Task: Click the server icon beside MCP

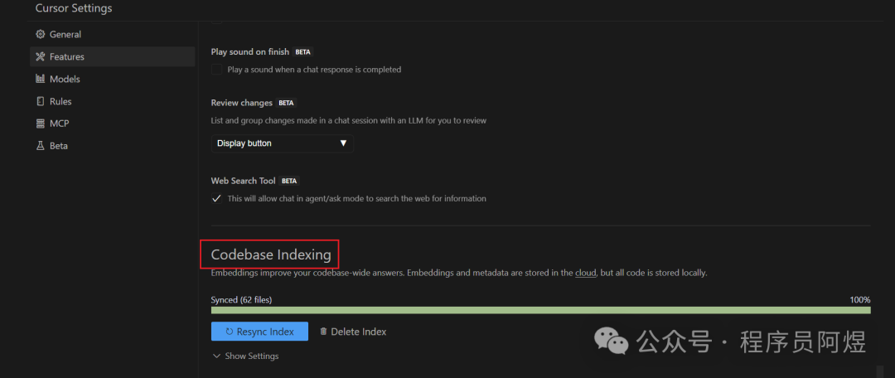Action: [41, 124]
